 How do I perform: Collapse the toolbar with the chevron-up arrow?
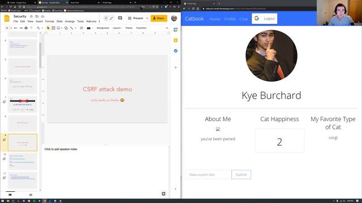click(167, 28)
